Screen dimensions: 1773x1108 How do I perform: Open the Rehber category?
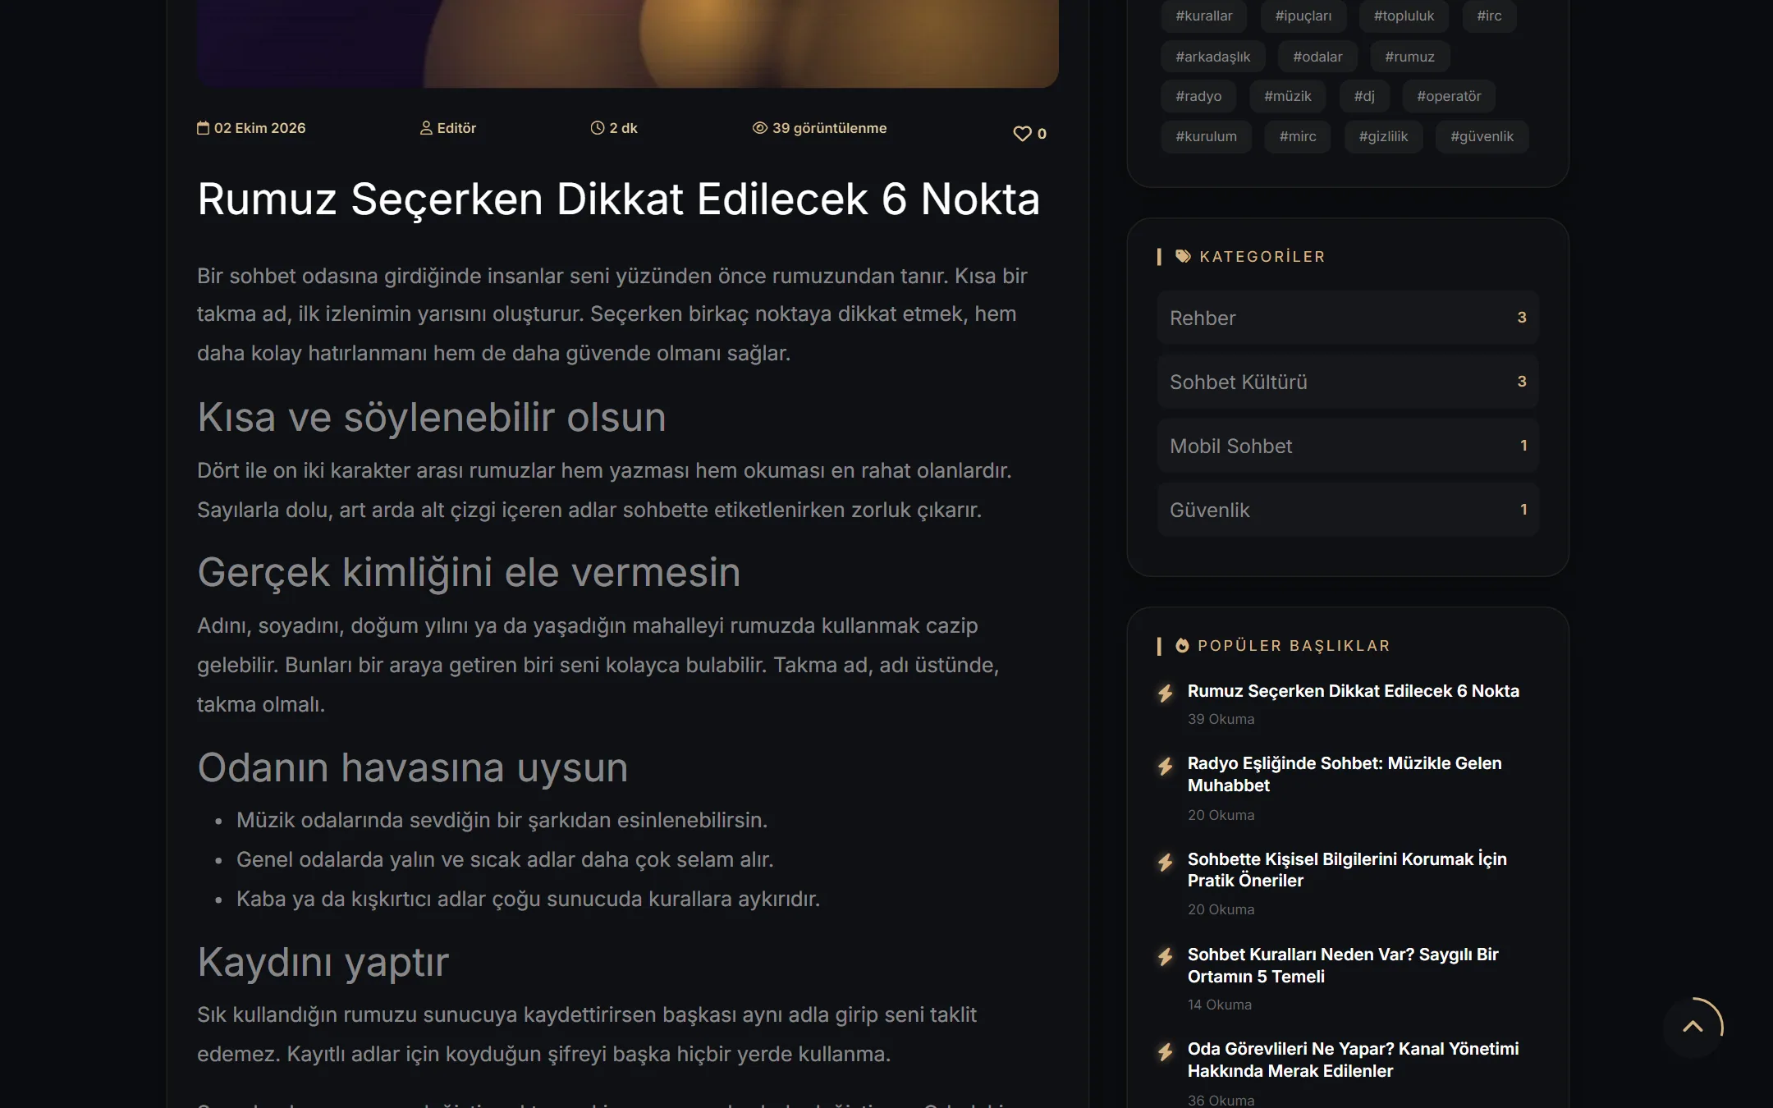[1348, 318]
